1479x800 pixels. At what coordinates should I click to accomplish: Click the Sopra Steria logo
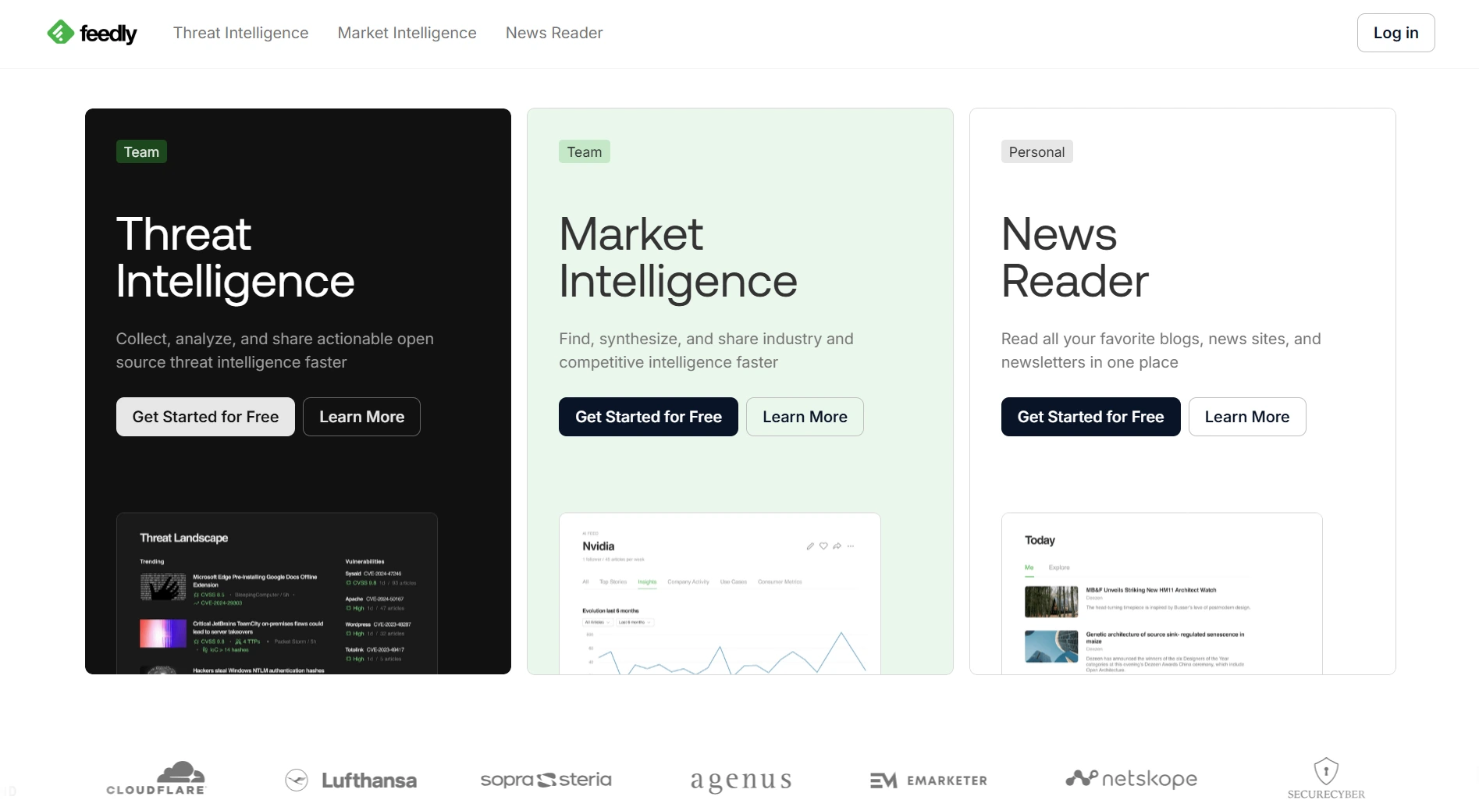(x=546, y=779)
